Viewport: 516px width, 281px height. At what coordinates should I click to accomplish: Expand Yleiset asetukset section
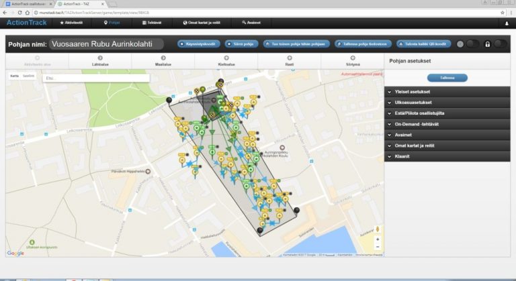447,92
